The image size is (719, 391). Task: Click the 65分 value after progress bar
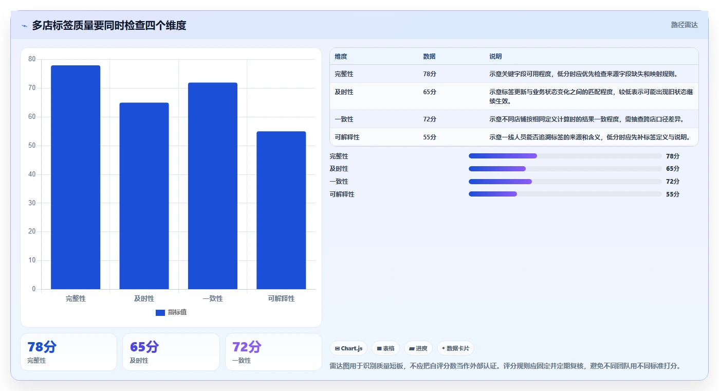[673, 169]
